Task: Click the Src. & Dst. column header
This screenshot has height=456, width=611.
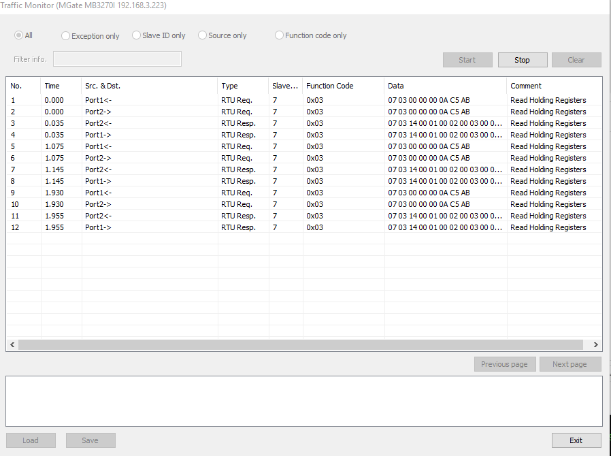Action: click(149, 86)
